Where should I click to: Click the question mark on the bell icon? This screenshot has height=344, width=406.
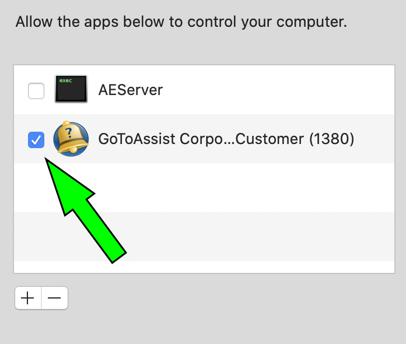click(69, 133)
